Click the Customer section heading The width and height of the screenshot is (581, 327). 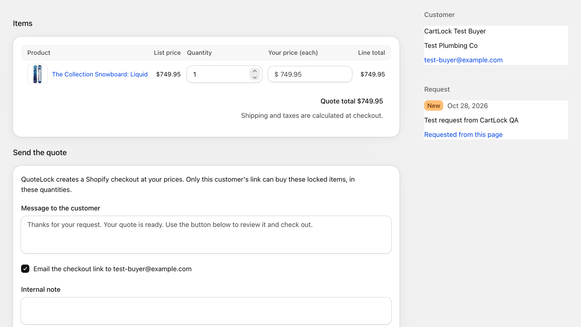click(439, 15)
